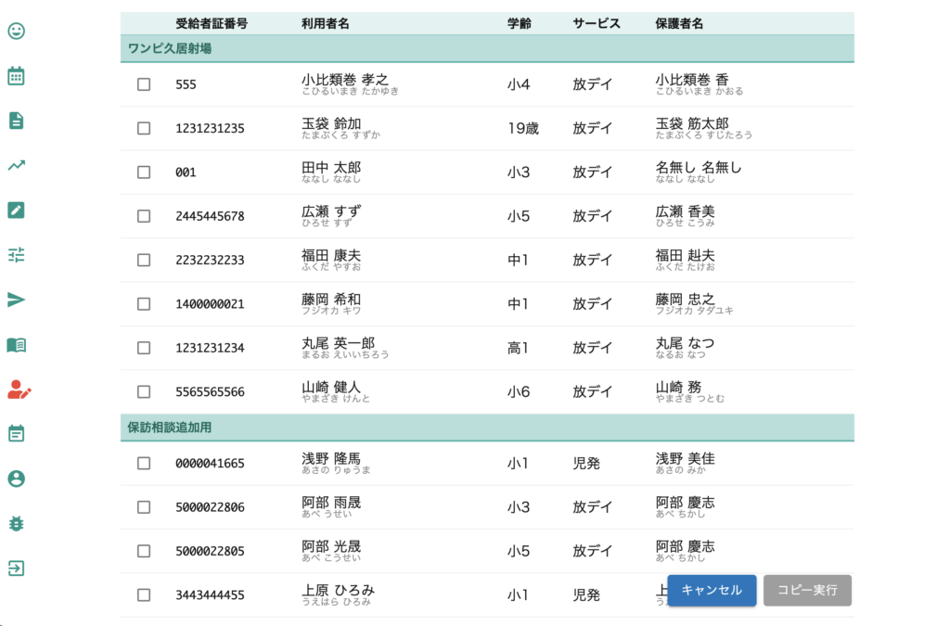Click the logout icon in sidebar
Viewport: 950px width, 626px height.
pos(17,568)
